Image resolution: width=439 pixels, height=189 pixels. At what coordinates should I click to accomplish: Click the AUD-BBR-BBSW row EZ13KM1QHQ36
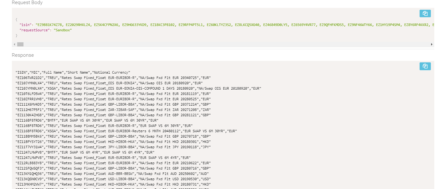(112, 174)
